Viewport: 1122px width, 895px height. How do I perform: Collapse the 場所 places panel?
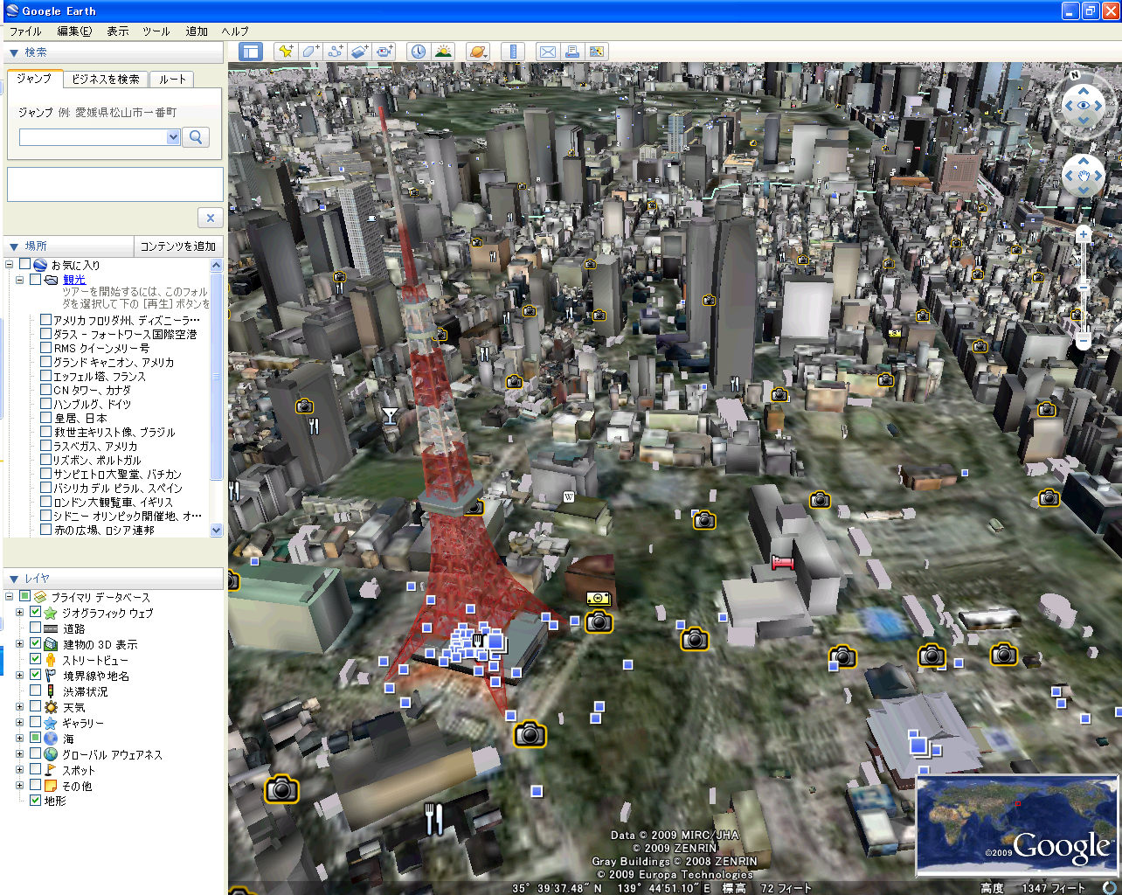click(14, 247)
